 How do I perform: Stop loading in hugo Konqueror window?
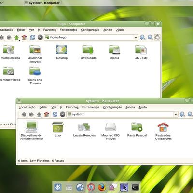40,37
